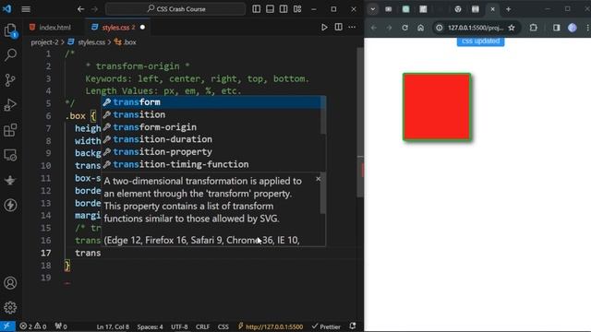Go back in VS Code navigation

[x=80, y=8]
